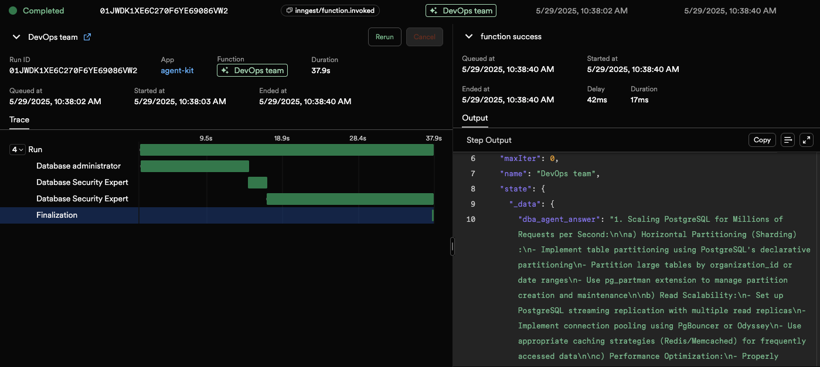This screenshot has height=367, width=820.
Task: Click the inngest/function.invoked event badge
Action: (331, 11)
